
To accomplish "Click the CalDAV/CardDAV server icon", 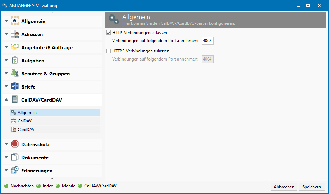I will 15,99.
